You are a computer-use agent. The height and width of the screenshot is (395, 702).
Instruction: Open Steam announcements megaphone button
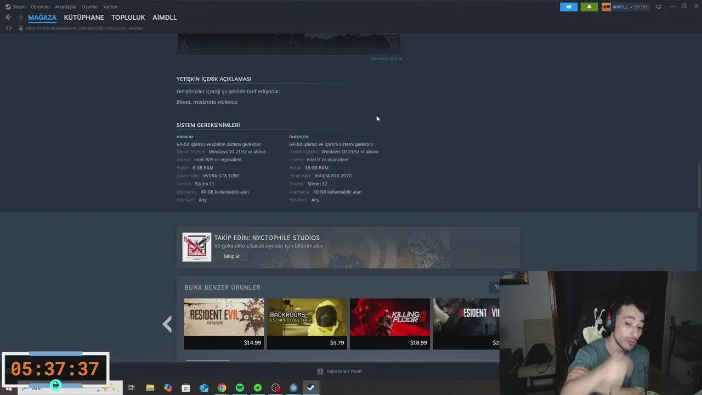coord(569,7)
